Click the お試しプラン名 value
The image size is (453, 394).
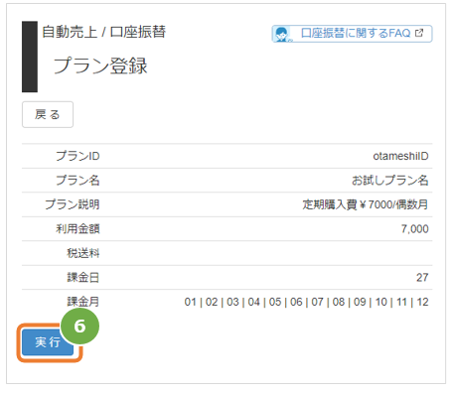(x=390, y=181)
